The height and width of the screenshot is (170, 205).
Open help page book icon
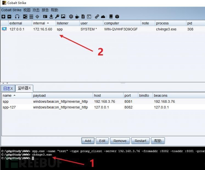[x=111, y=17]
